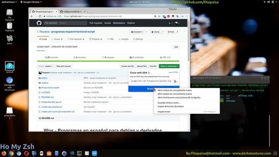
Task: Open the Branch: master dropdown
Action: pyautogui.click(x=45, y=66)
